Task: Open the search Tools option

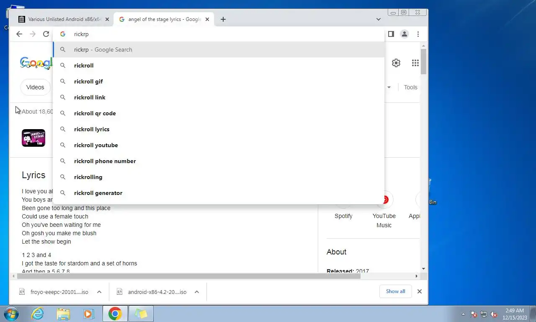Action: [x=410, y=87]
